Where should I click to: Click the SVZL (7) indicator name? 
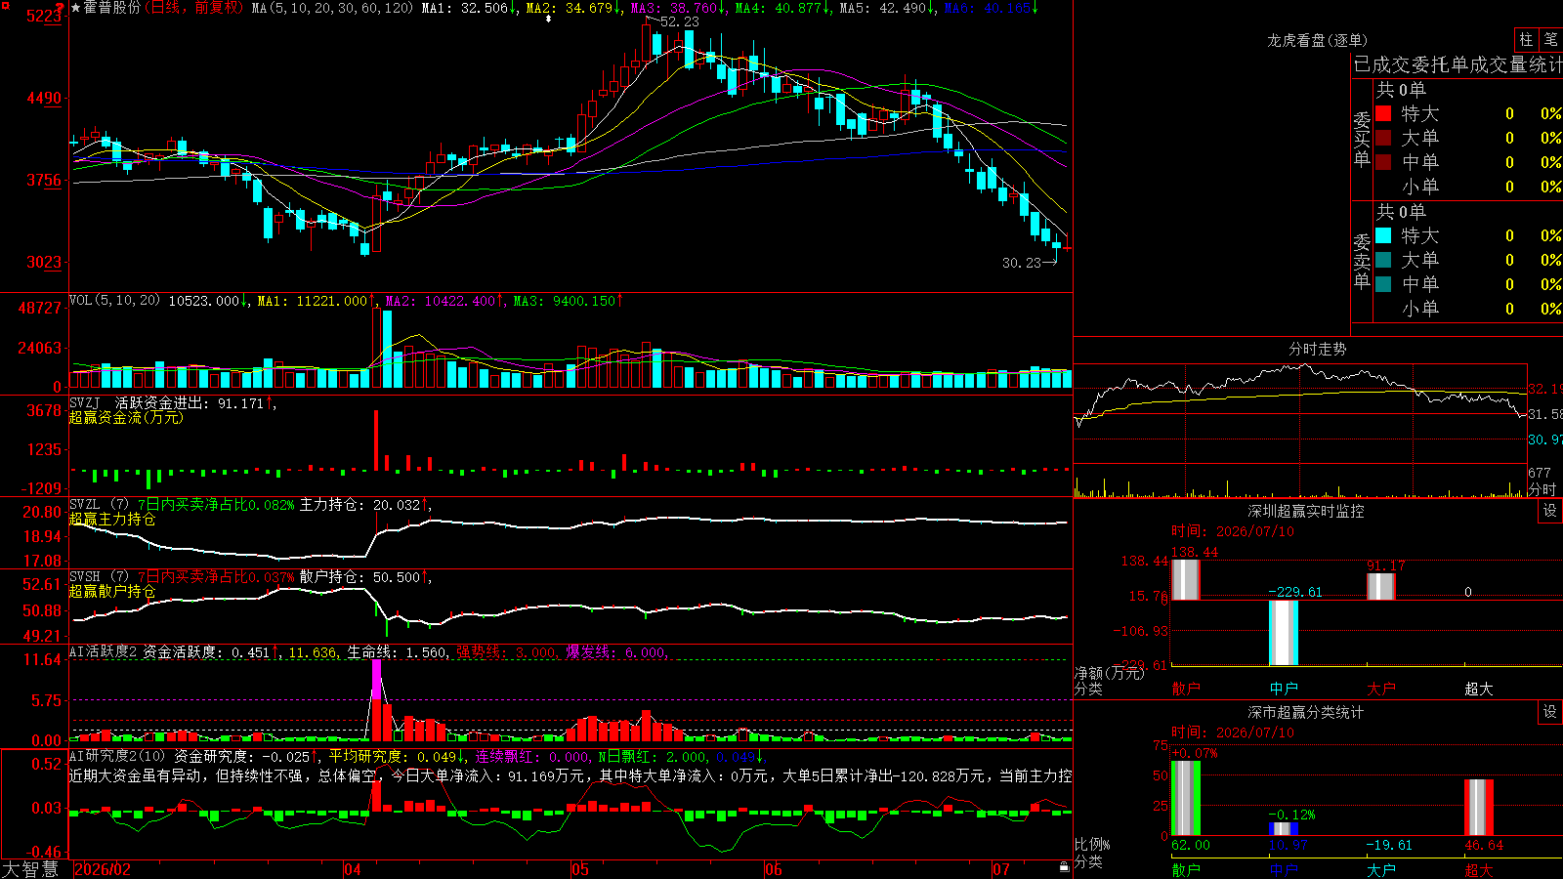(100, 504)
